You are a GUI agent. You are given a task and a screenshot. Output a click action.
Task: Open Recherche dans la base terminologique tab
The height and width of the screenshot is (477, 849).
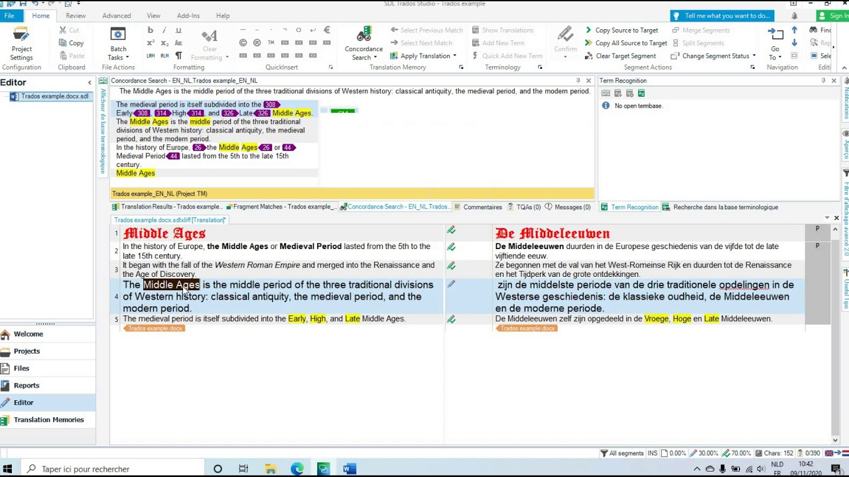pos(720,207)
